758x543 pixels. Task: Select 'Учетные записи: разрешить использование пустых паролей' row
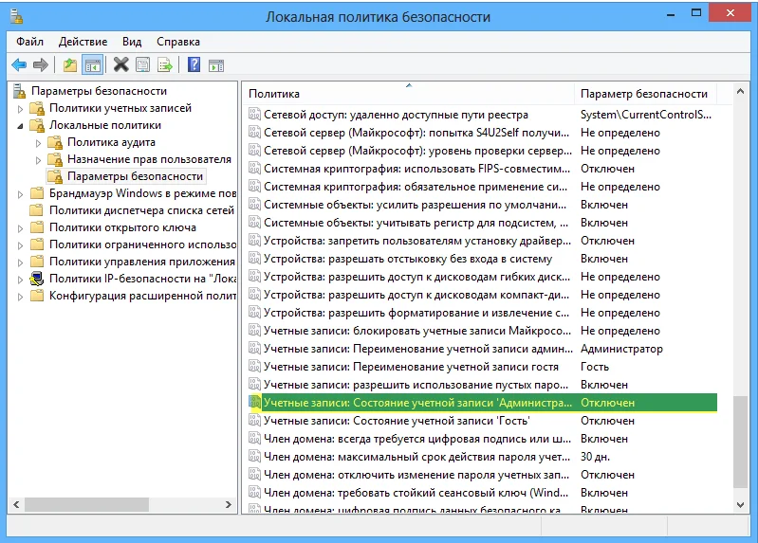(x=482, y=385)
